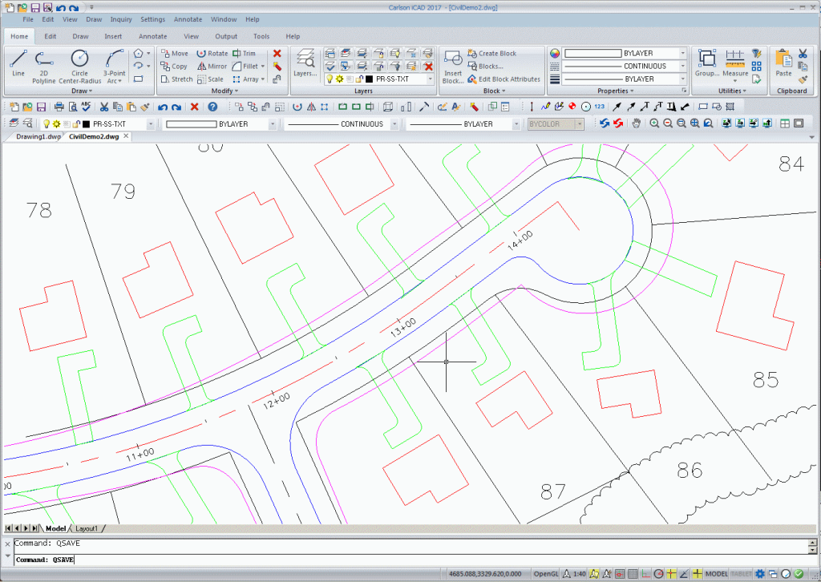Switch to the Annotate ribbon tab

(x=152, y=36)
